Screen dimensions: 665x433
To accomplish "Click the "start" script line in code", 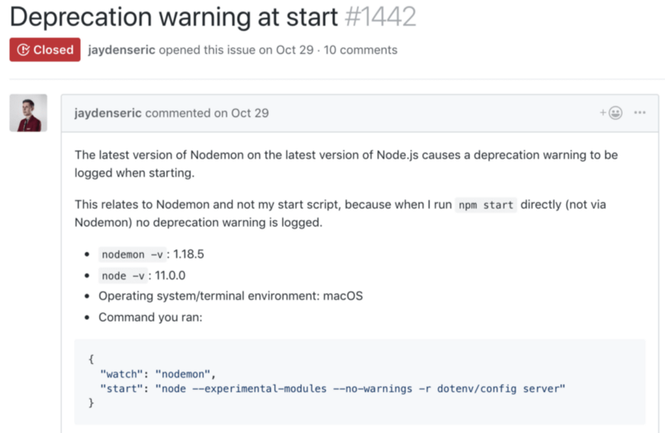I will click(332, 388).
